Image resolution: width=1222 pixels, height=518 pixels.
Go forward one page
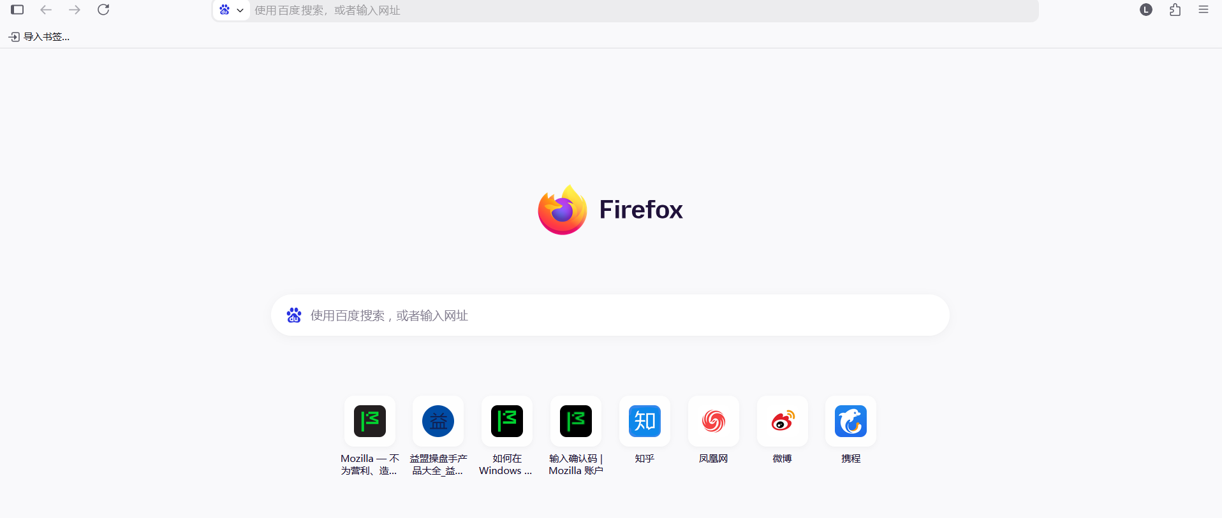tap(75, 10)
